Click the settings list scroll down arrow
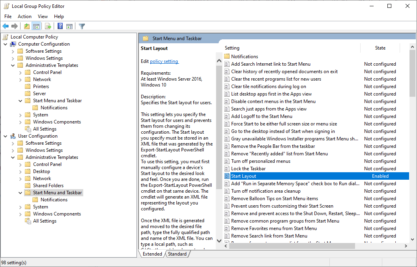This screenshot has height=267, width=417. [413, 239]
